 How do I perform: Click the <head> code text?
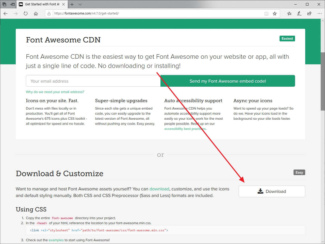(x=42, y=223)
